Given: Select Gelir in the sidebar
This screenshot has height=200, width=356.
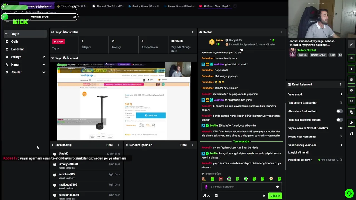Looking at the screenshot, I should (x=25, y=41).
